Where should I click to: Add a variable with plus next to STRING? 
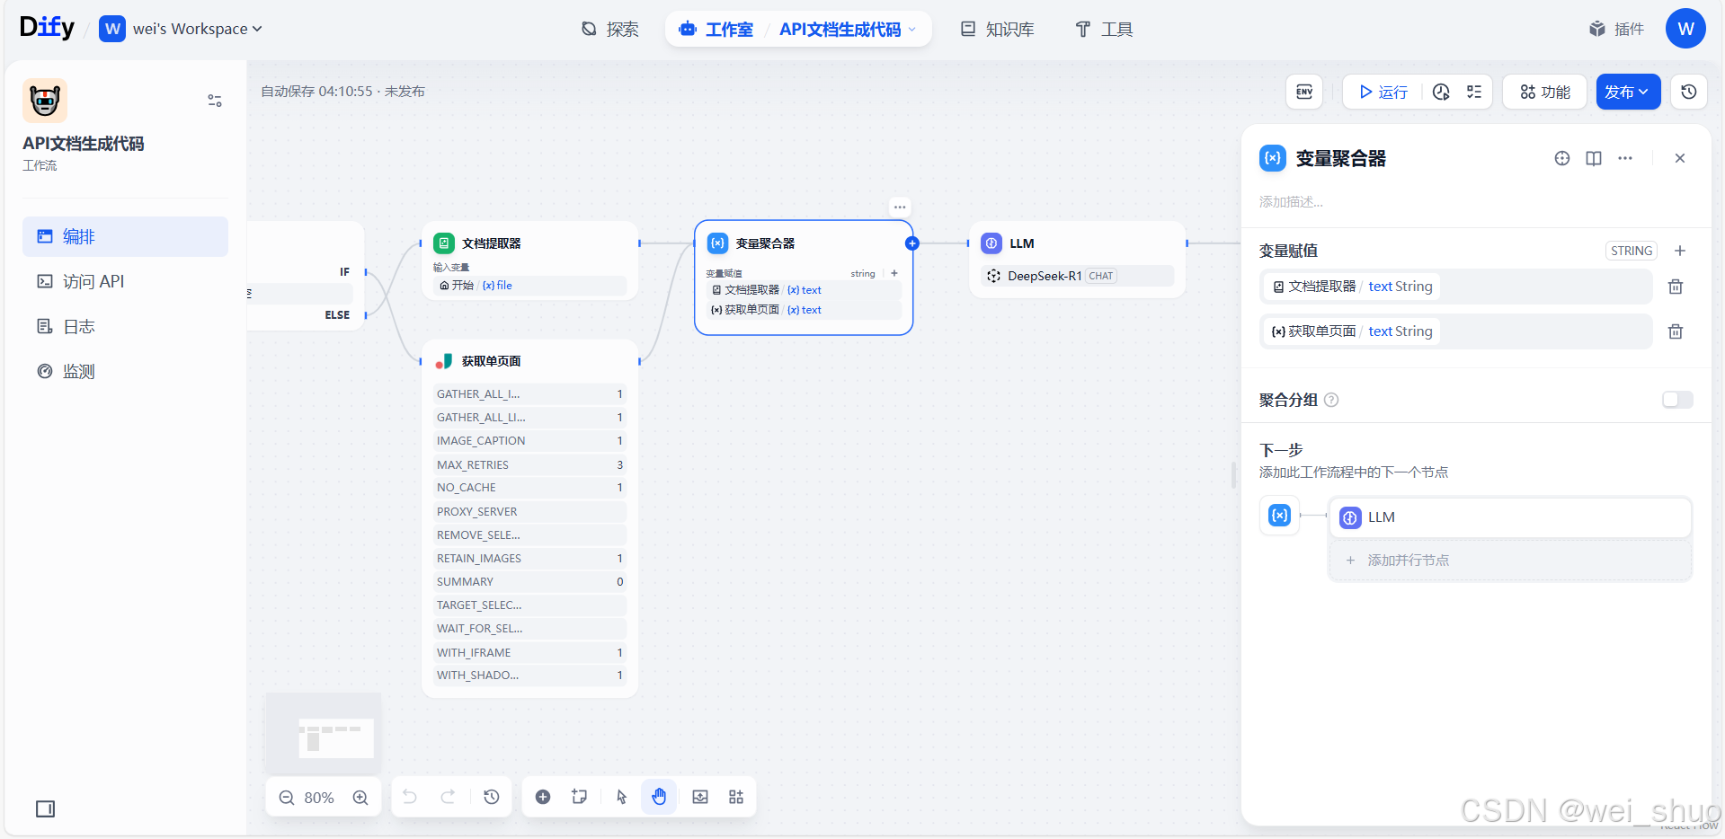click(x=1680, y=251)
